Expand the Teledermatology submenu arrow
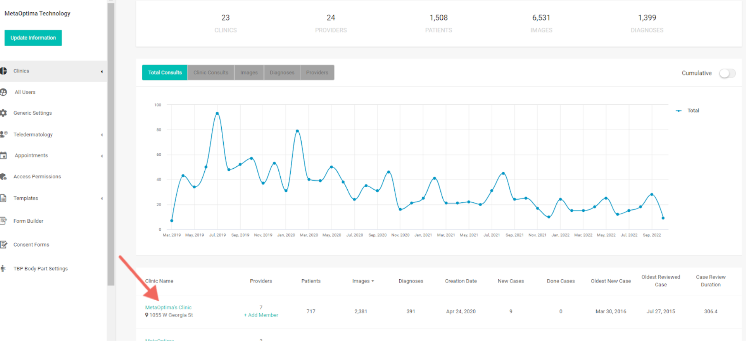The width and height of the screenshot is (746, 358). tap(102, 135)
